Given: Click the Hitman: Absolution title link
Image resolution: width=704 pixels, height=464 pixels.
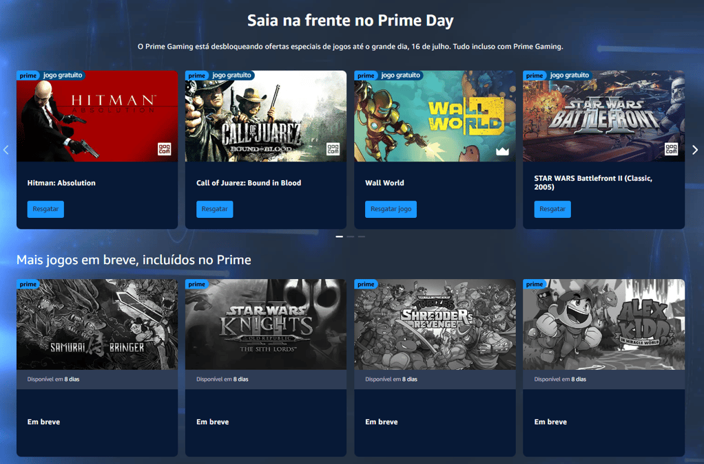Looking at the screenshot, I should click(x=61, y=183).
